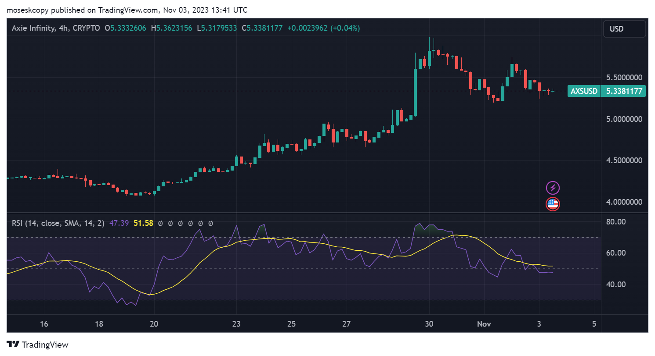Click the date label 5 on time axis
655x356 pixels.
click(594, 324)
